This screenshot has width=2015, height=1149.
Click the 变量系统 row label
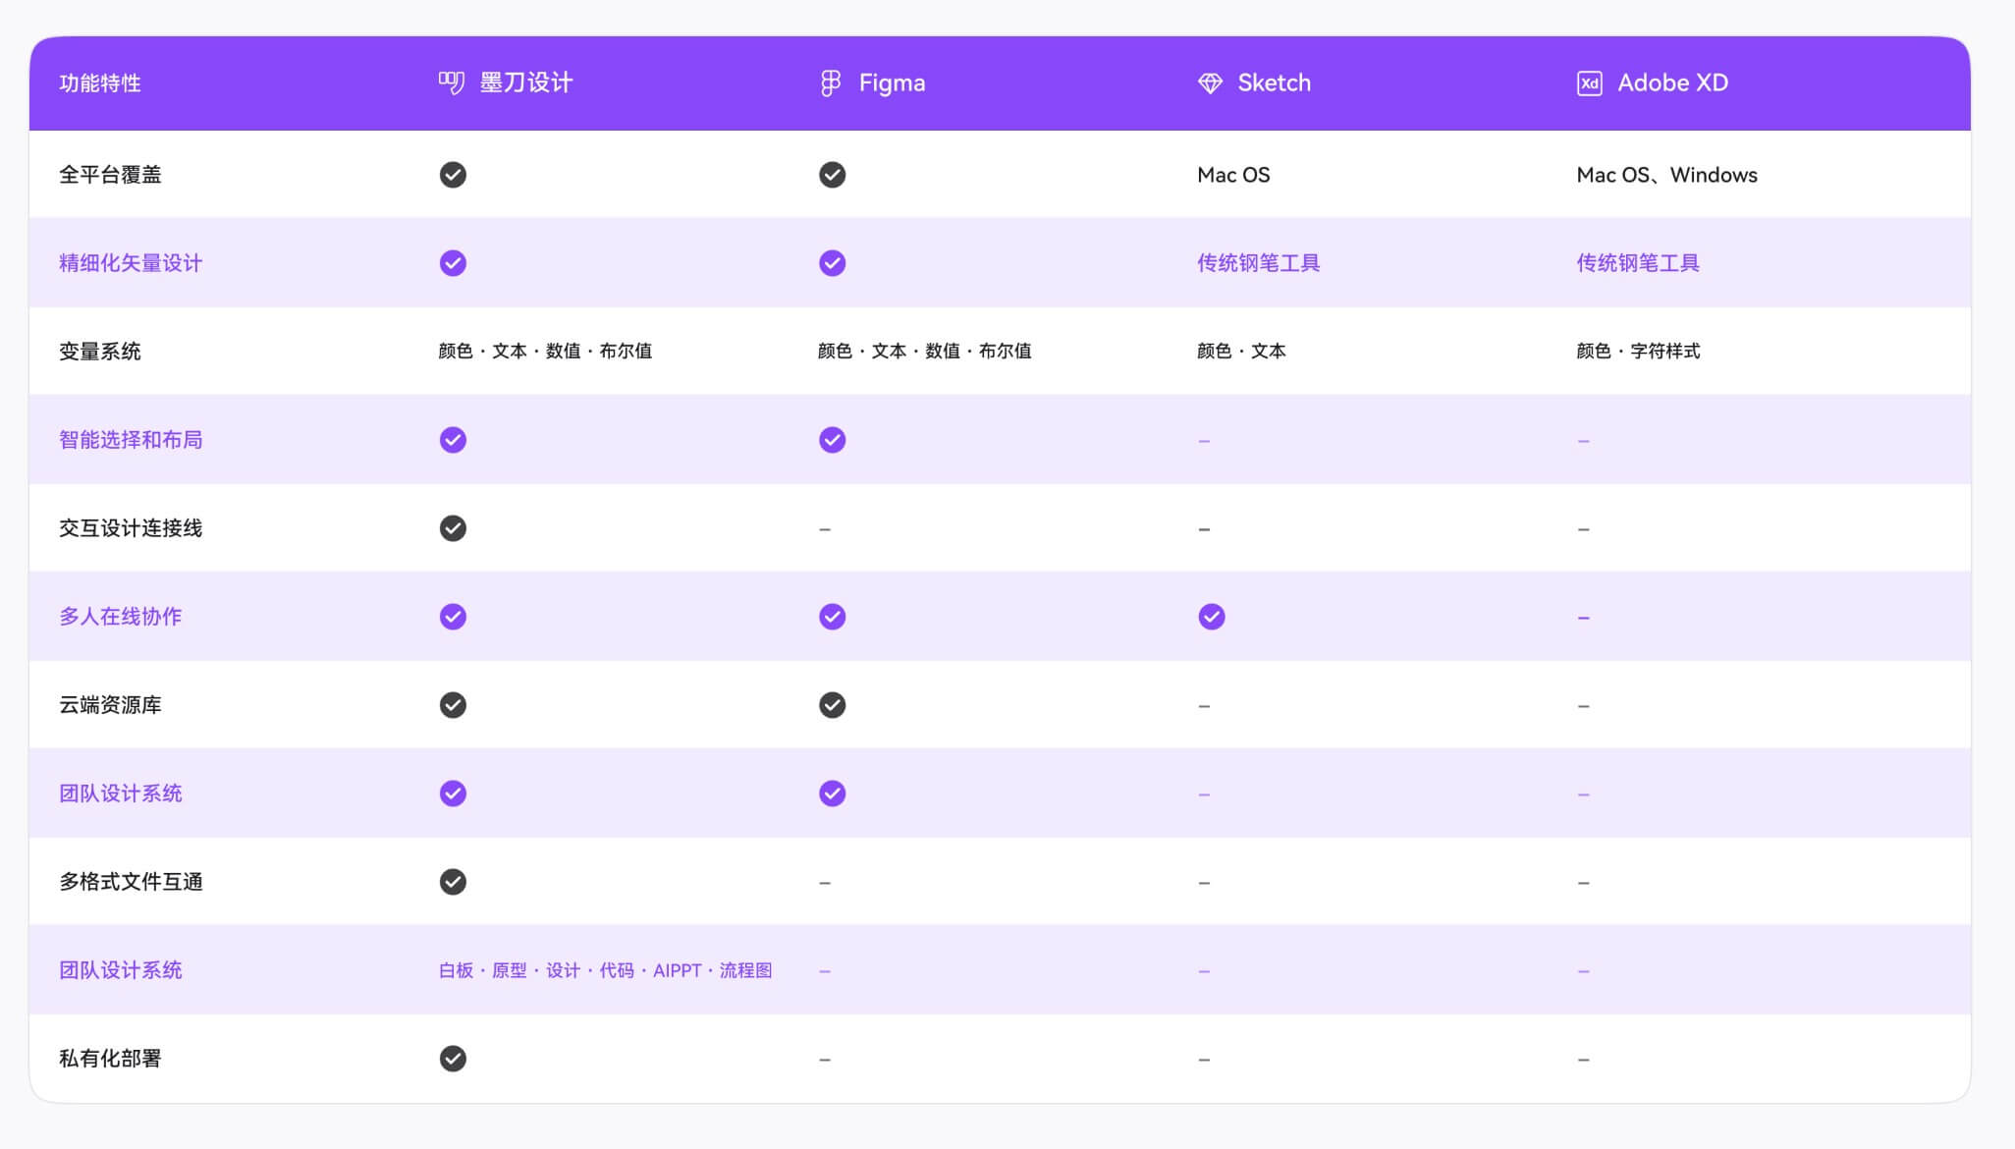tap(98, 351)
